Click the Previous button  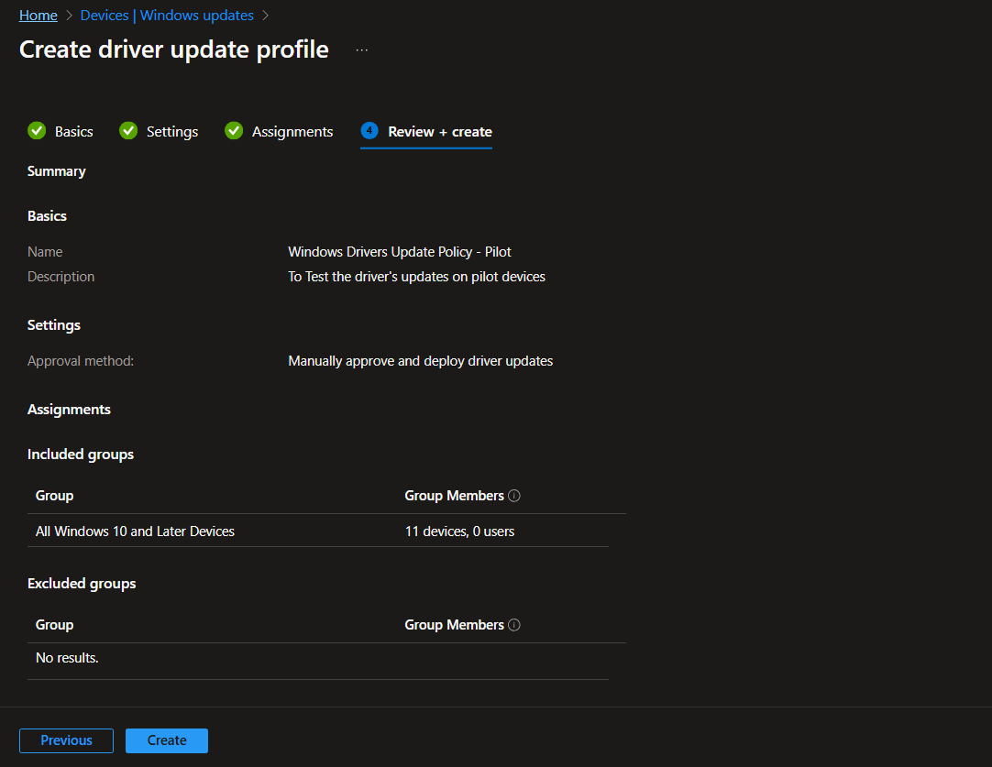click(66, 740)
